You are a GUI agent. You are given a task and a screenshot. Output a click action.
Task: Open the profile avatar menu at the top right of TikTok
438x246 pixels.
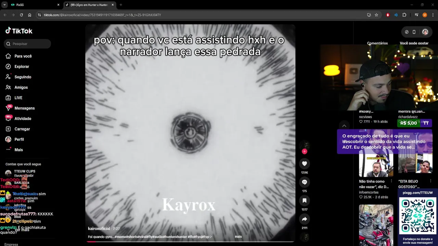425,32
